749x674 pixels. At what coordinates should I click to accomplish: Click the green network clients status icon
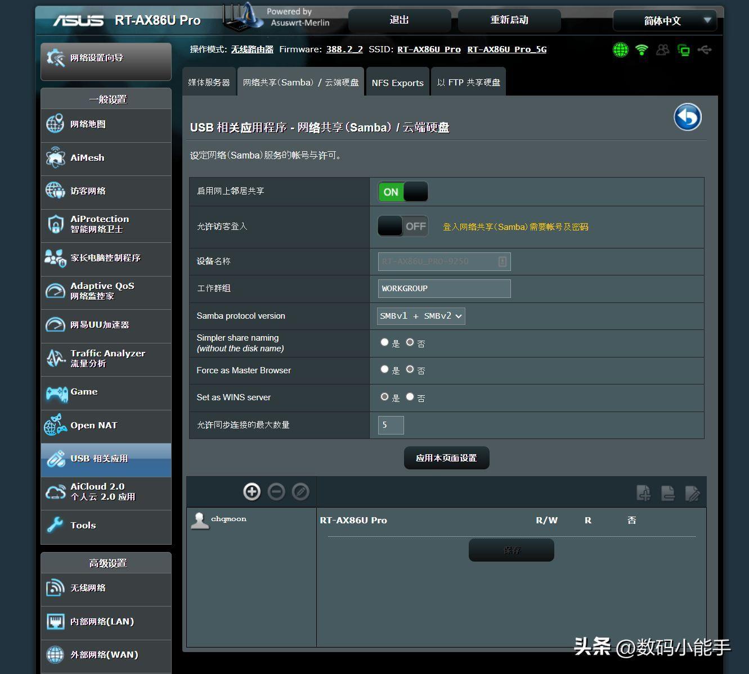[684, 50]
